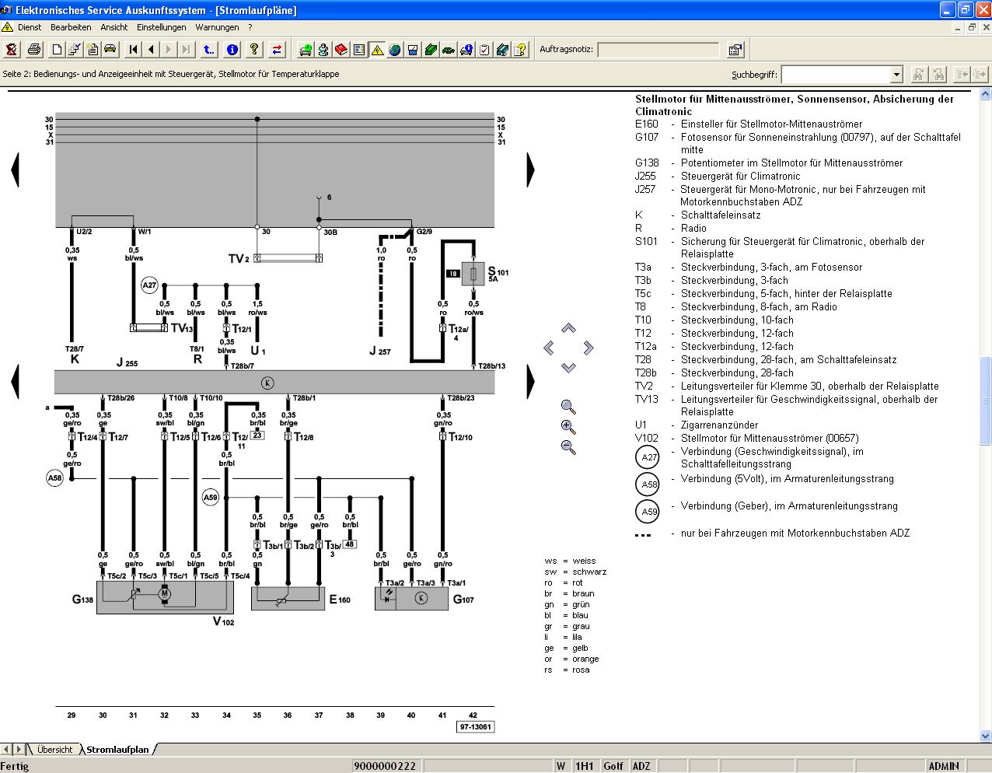Image resolution: width=992 pixels, height=773 pixels.
Task: Open the Einstellungen menu
Action: 161,27
